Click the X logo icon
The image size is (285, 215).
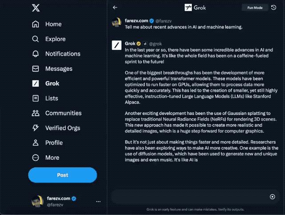[x=36, y=8]
